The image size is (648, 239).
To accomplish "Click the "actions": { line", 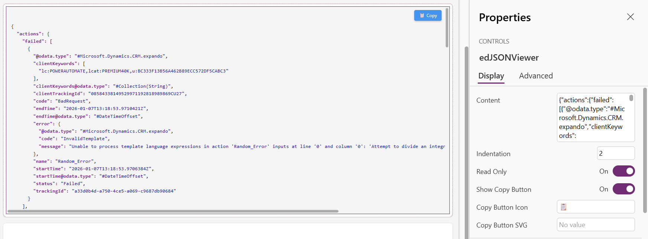I will tap(33, 34).
